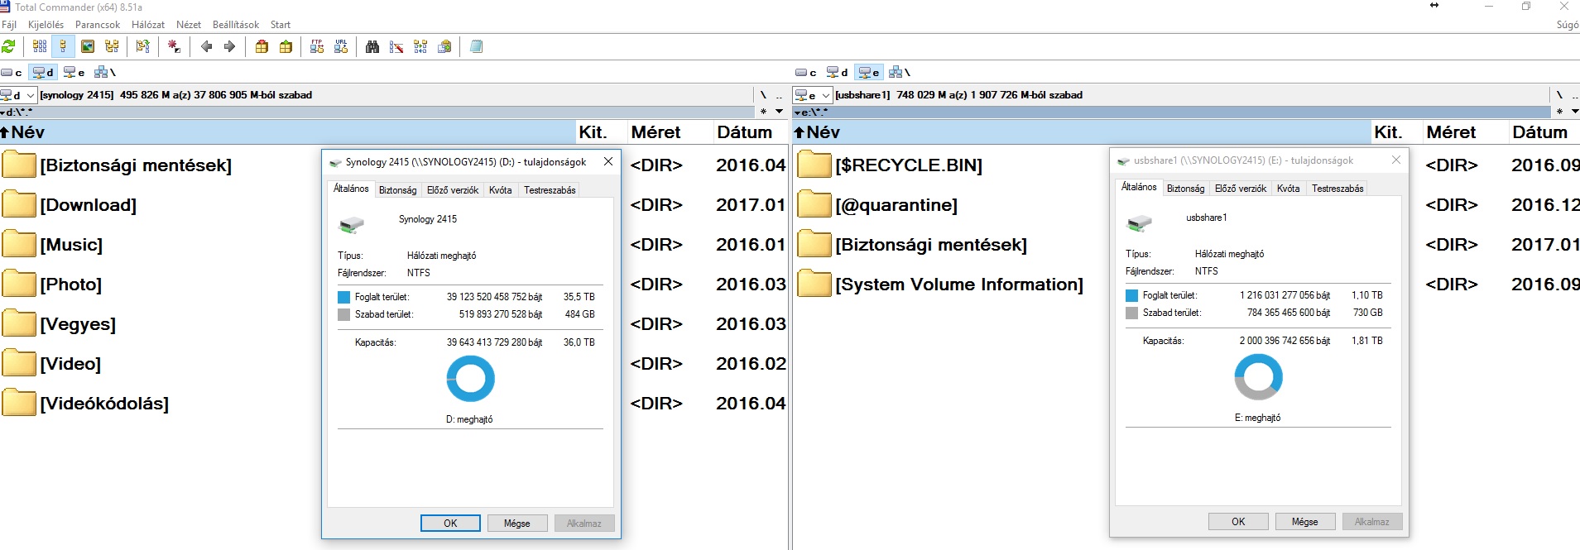Enable thumbnail view picture icon

[87, 46]
